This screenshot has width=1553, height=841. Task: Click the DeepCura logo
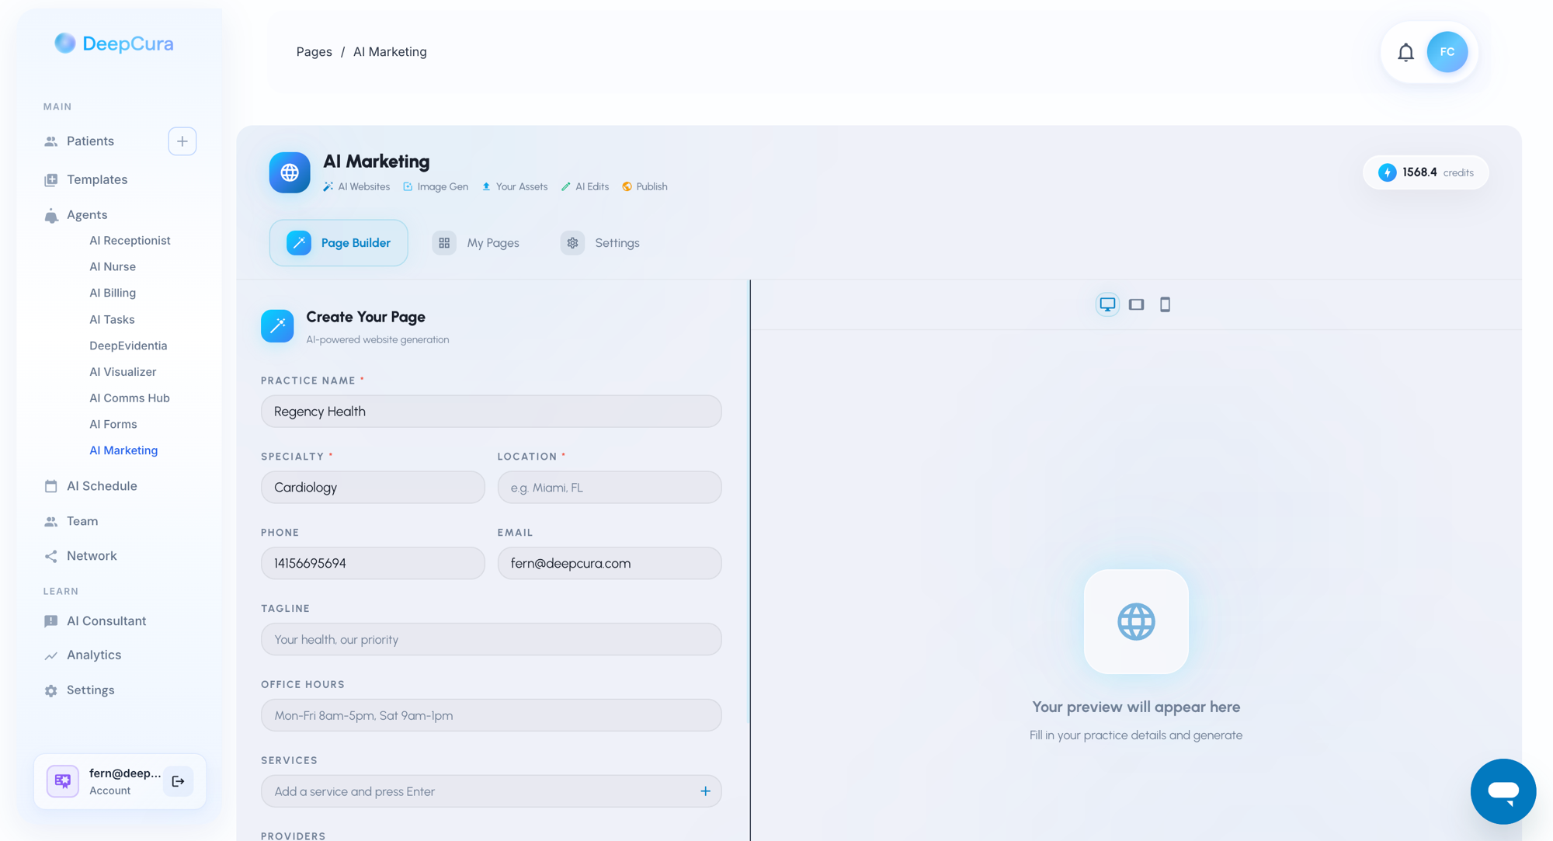[x=114, y=43]
